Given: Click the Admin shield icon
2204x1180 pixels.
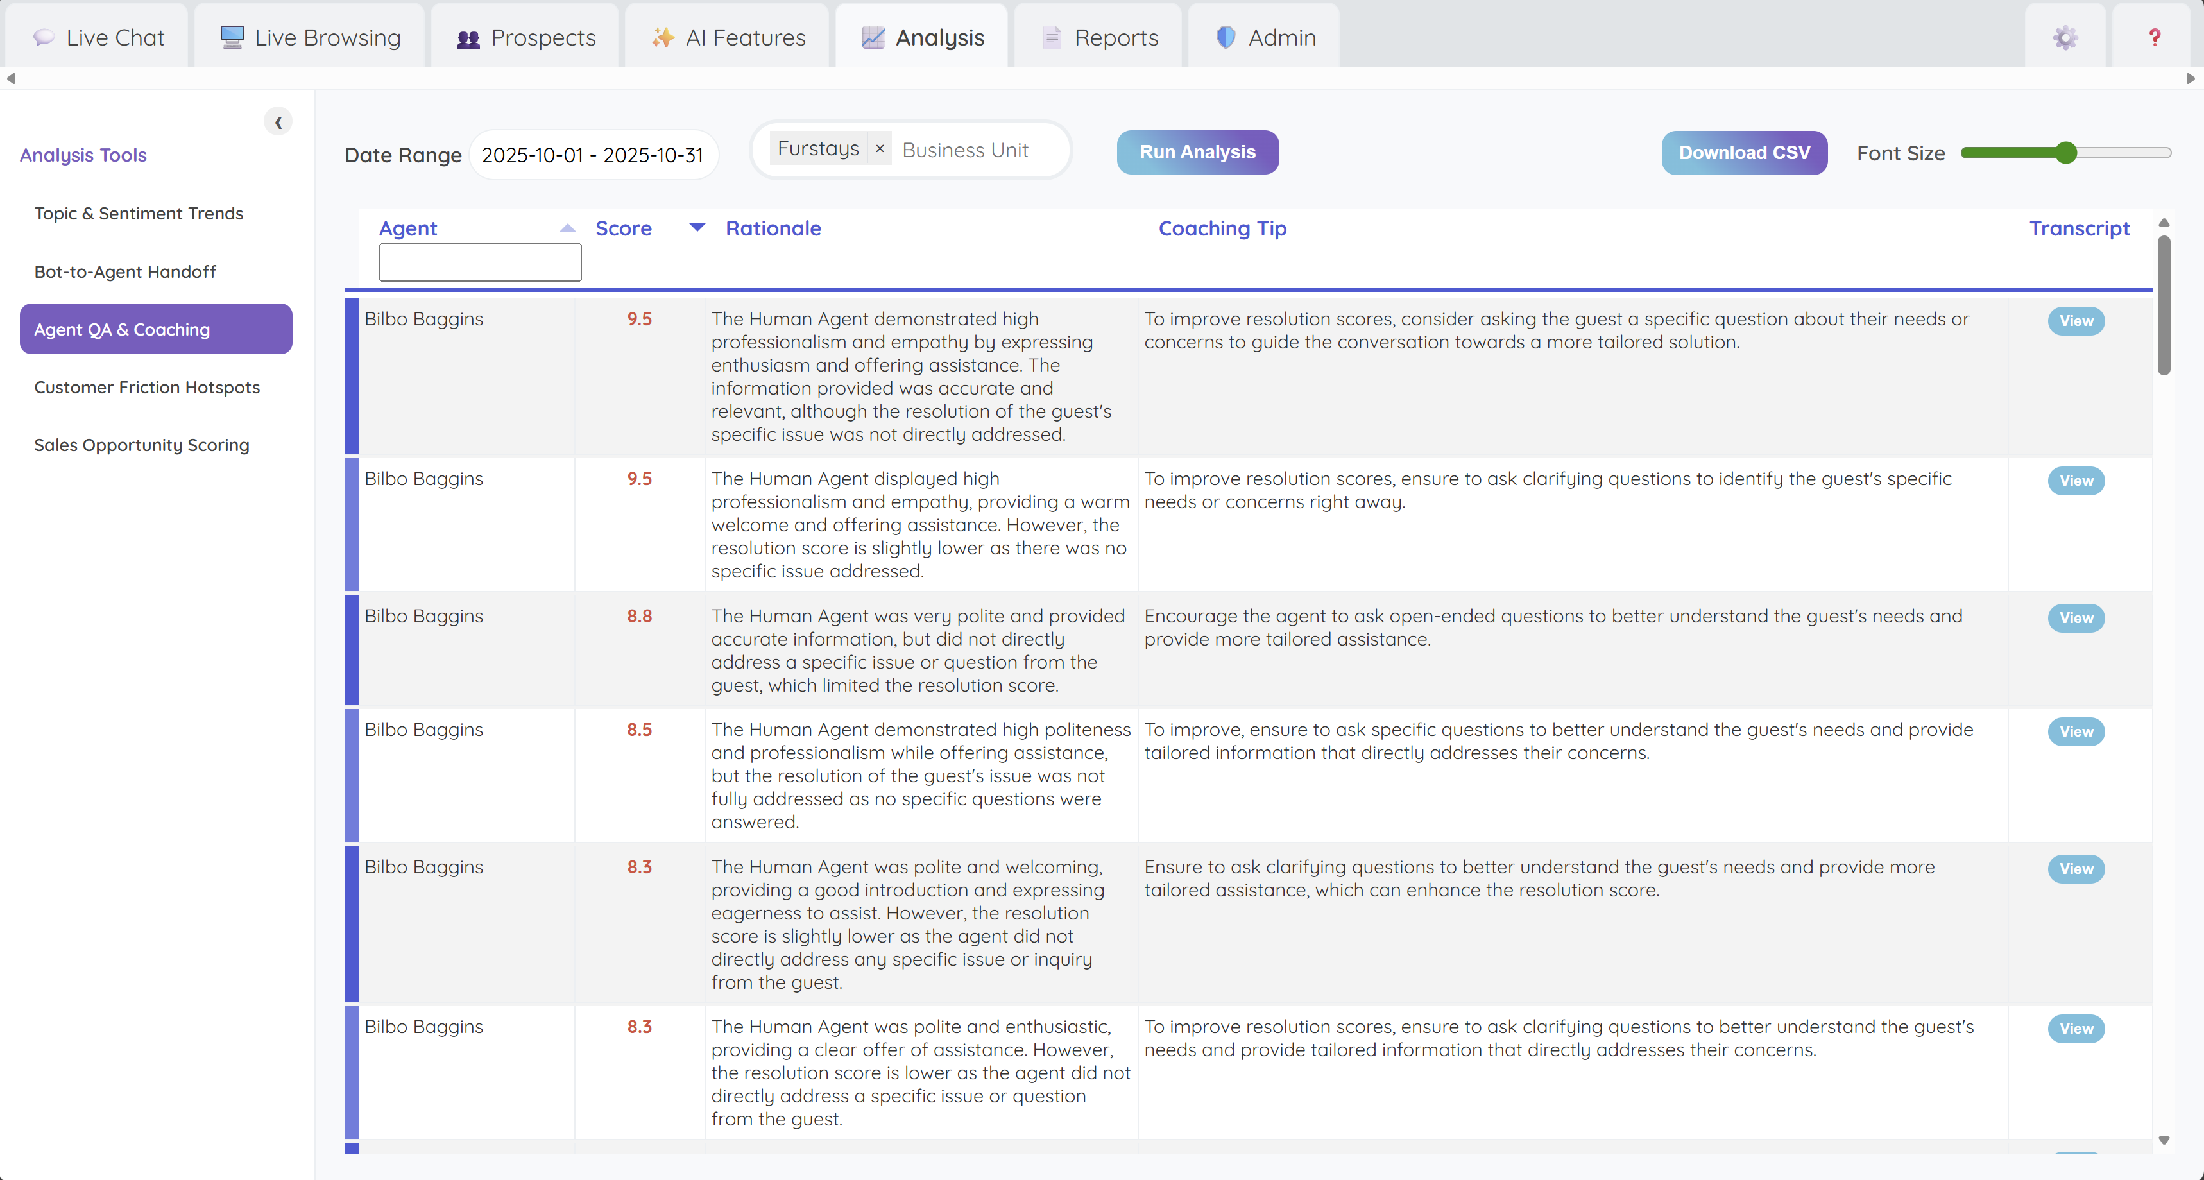Looking at the screenshot, I should 1226,38.
